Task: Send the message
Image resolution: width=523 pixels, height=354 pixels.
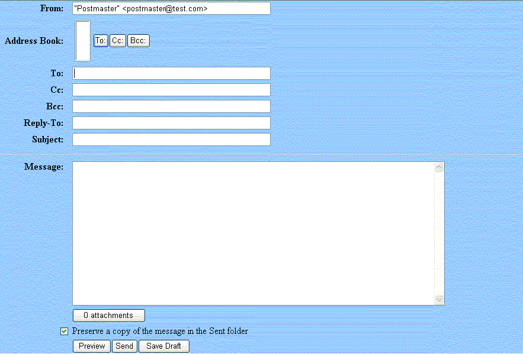Action: click(124, 346)
